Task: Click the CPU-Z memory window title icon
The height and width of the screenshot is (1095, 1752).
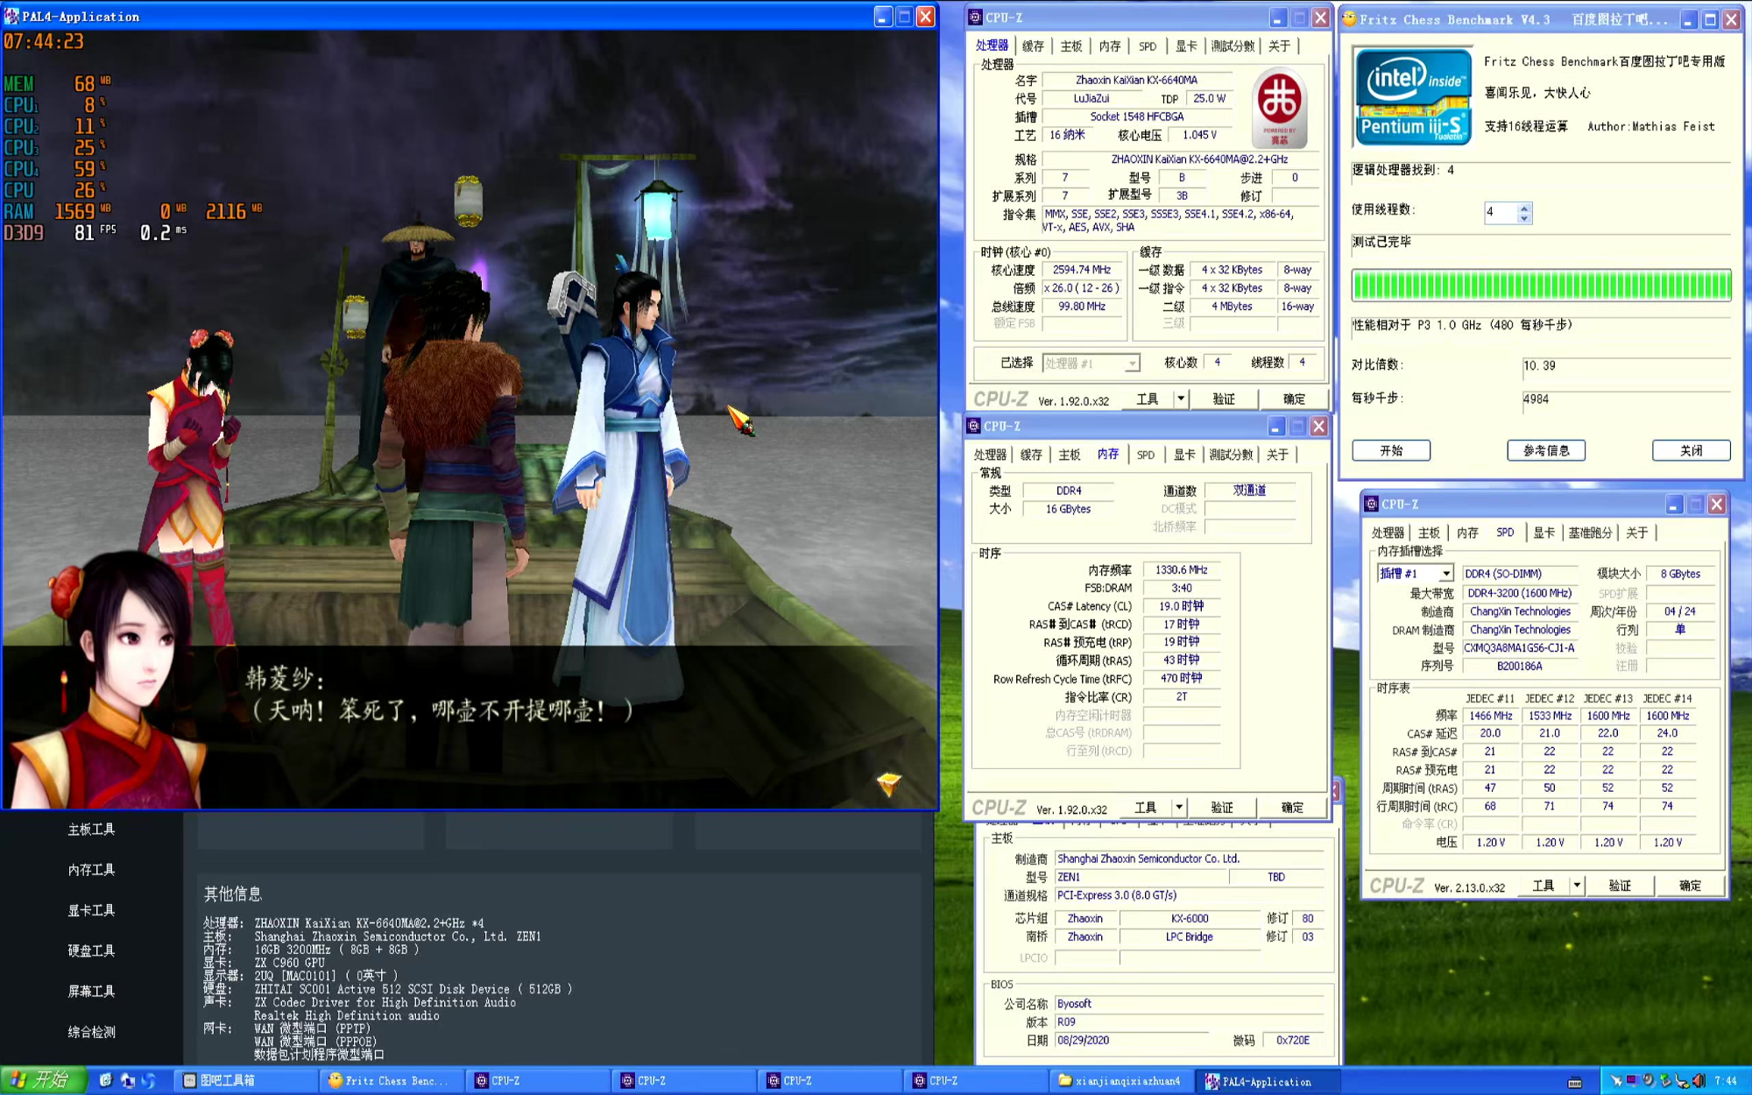Action: [973, 427]
